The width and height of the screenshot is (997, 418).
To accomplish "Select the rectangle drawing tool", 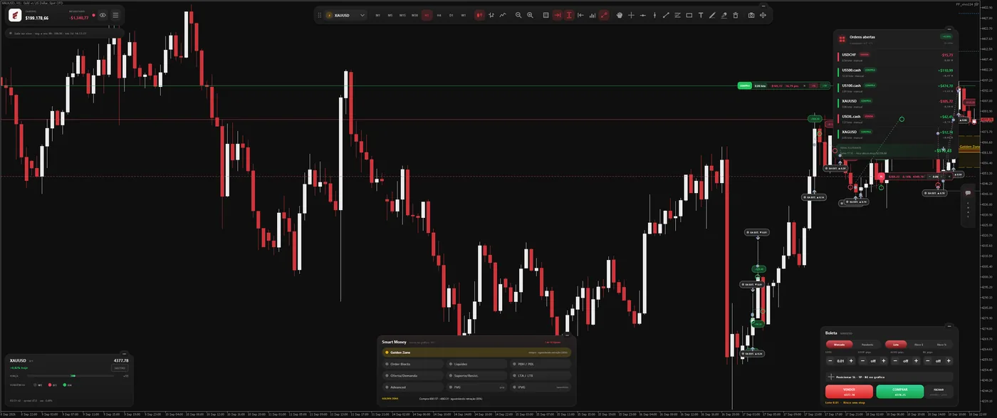I will pos(689,15).
